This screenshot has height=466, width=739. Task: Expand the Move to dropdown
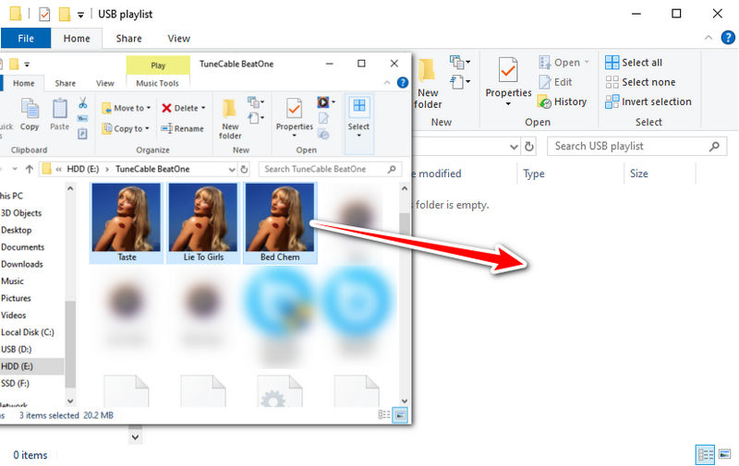(x=149, y=108)
